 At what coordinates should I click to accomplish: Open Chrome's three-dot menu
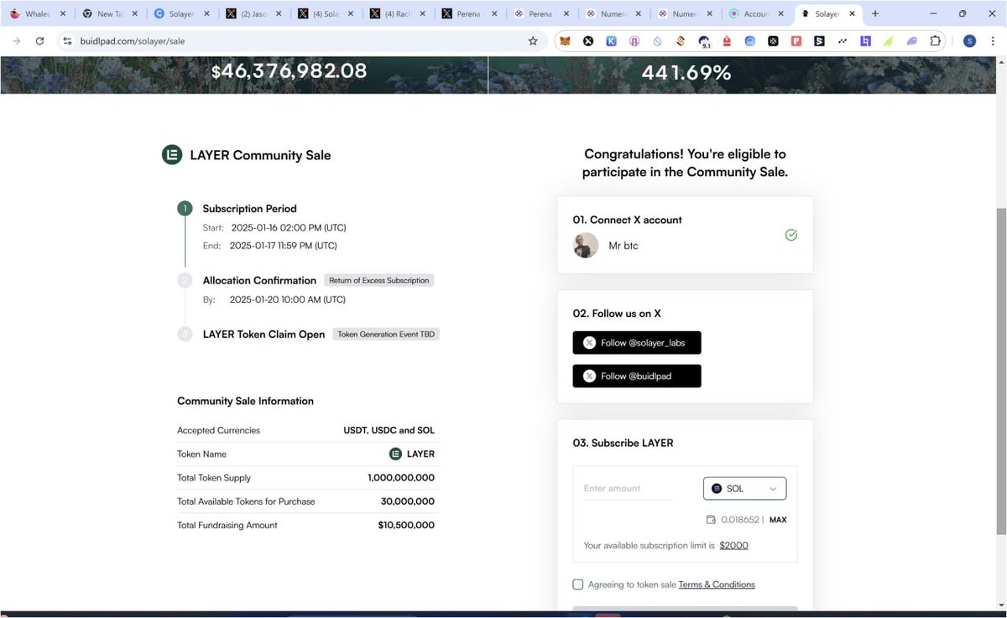click(993, 41)
